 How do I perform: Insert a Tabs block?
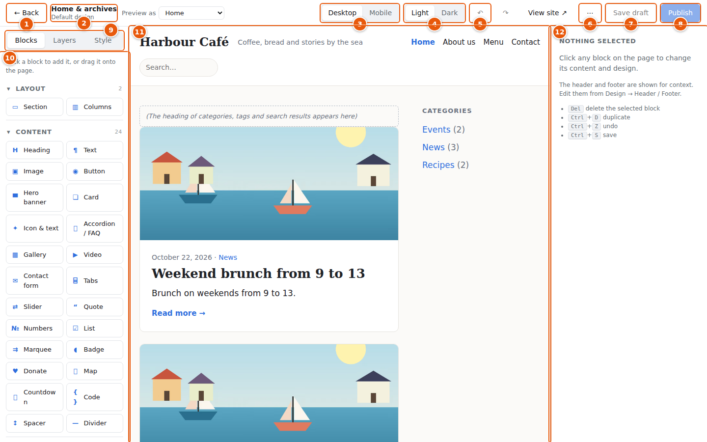coord(95,281)
